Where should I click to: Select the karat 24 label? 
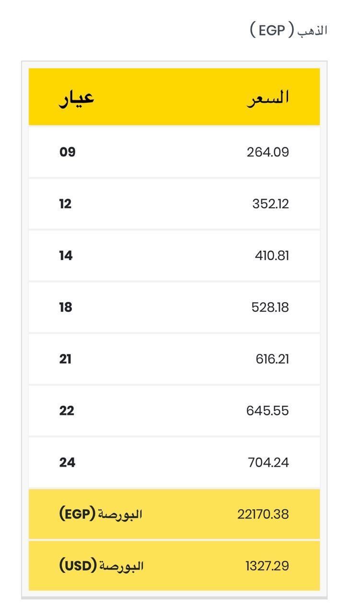point(68,462)
